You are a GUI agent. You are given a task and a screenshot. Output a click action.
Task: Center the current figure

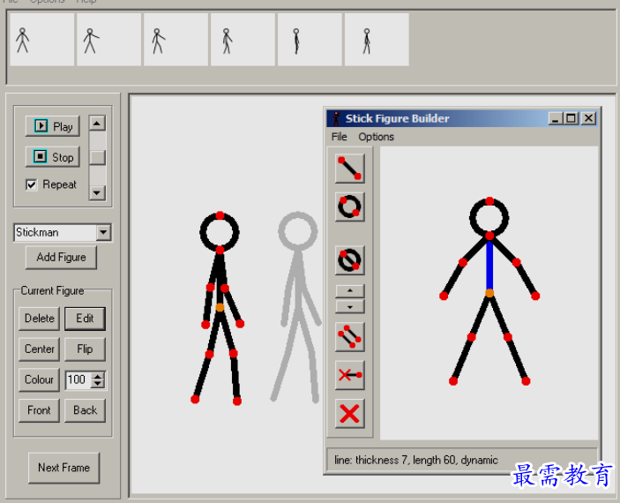click(39, 349)
